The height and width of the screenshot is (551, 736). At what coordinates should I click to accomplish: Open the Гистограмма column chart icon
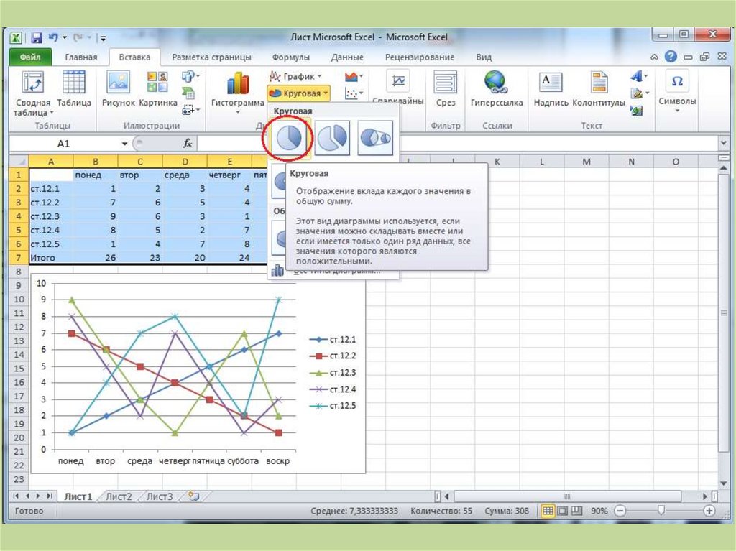click(237, 83)
